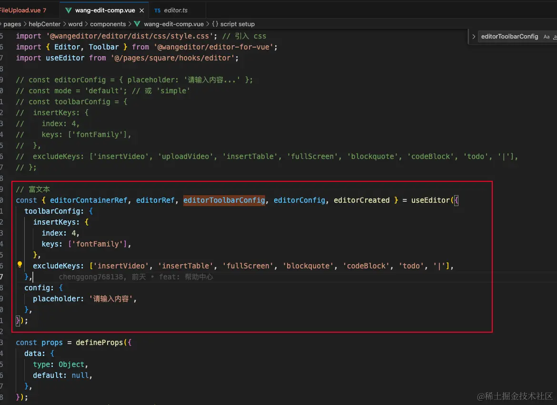Screen dimensions: 557x405
Task: Switch to the FileUpload.vue tab
Action: tap(21, 10)
